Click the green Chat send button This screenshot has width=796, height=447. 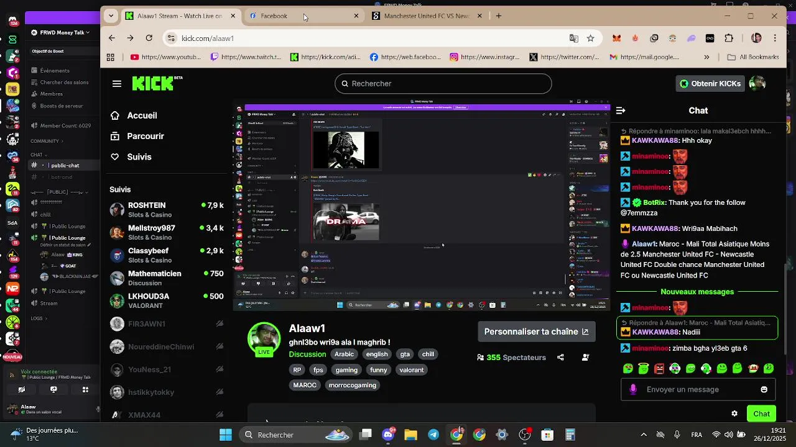point(761,413)
